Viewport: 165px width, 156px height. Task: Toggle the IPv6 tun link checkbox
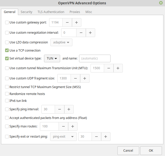click(7, 101)
